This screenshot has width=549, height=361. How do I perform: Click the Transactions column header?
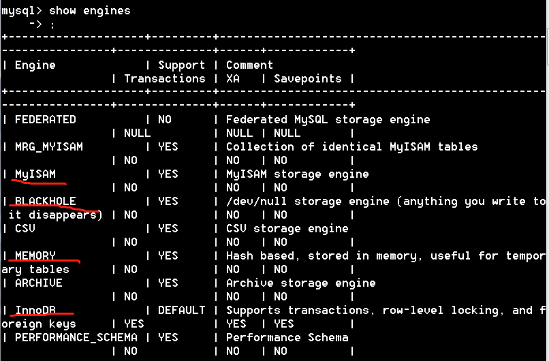coord(164,79)
